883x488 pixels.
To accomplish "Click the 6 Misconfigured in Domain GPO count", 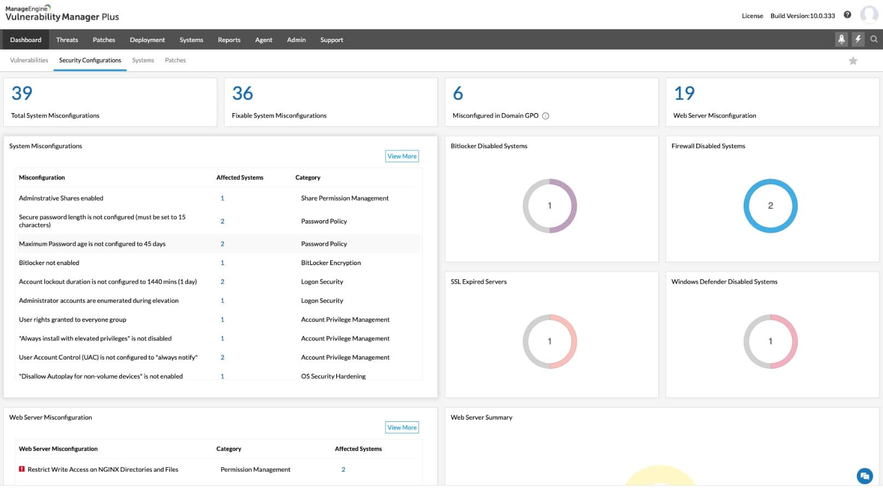I will tap(458, 93).
